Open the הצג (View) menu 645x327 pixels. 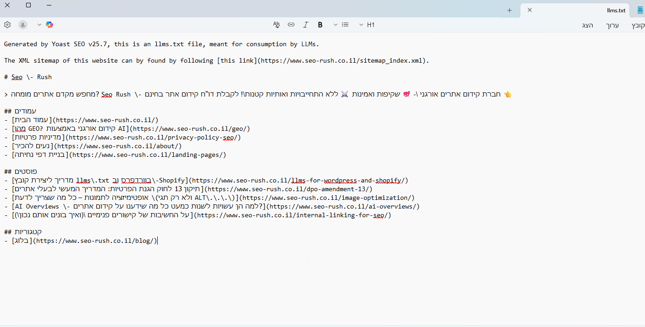coord(588,25)
